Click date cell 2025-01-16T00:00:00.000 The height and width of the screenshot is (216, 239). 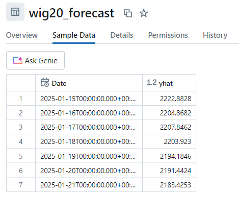89,113
